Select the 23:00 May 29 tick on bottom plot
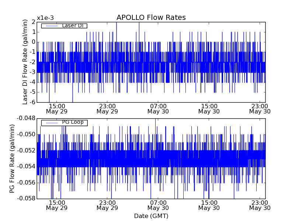Screen dimensions: 295x221 coord(107,205)
